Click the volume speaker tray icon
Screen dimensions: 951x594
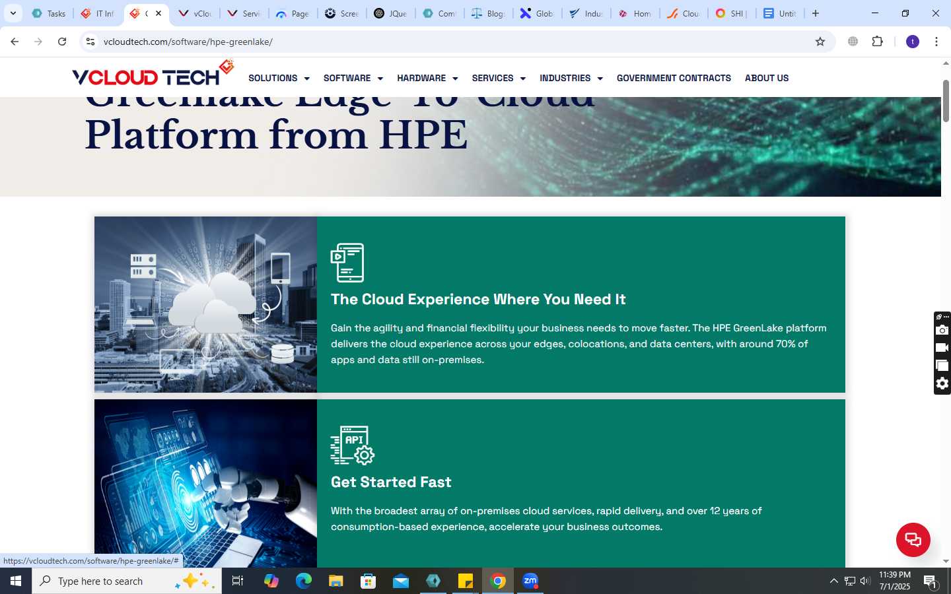865,581
